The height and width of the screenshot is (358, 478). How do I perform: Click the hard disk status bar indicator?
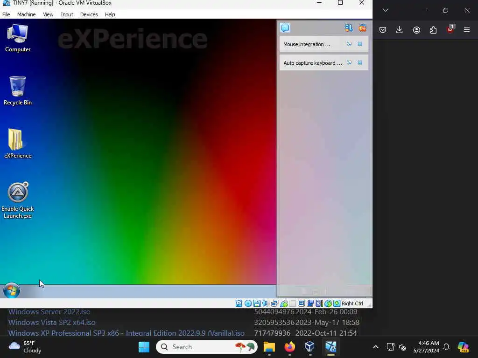239,303
